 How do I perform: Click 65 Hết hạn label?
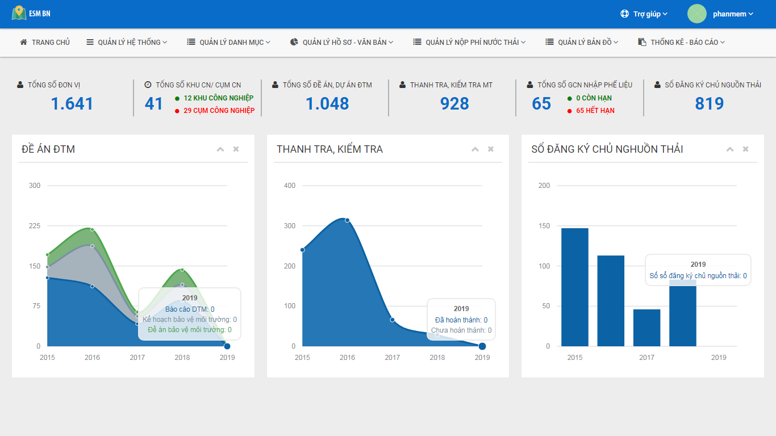(x=595, y=111)
